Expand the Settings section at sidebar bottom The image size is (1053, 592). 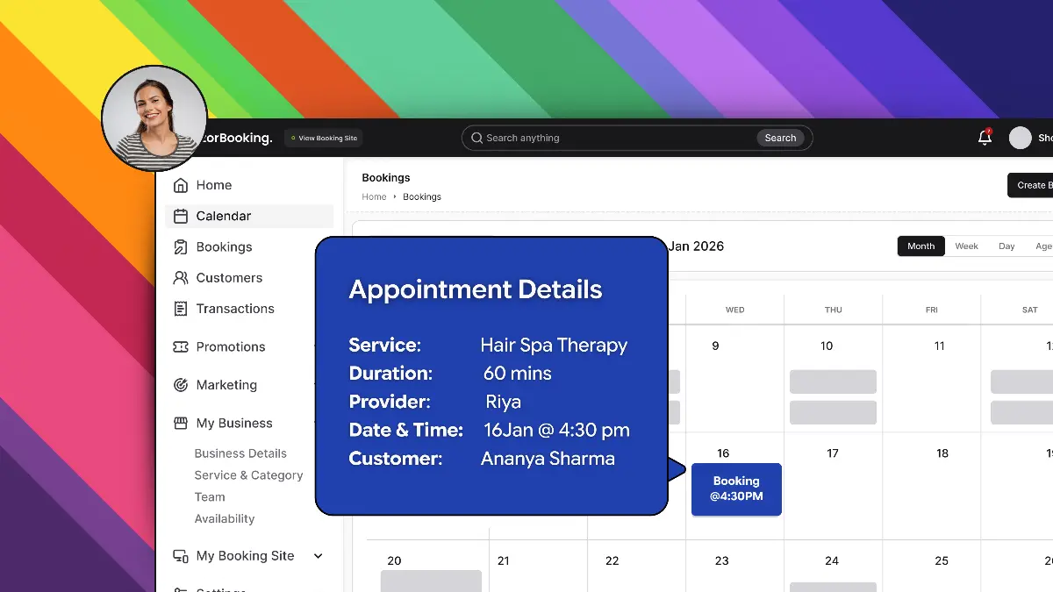point(219,588)
